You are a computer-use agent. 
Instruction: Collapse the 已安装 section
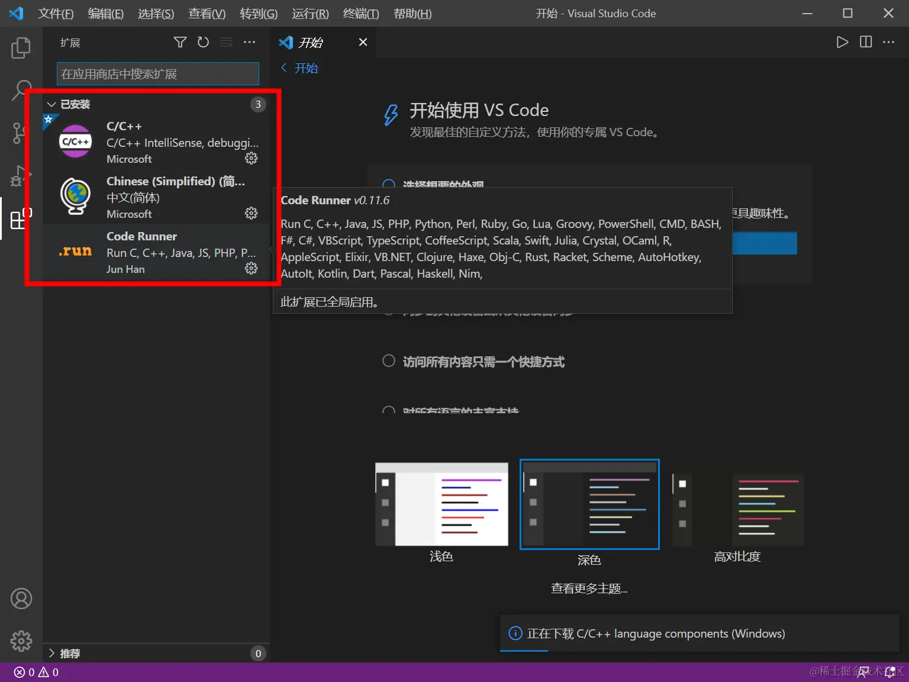pos(157,104)
